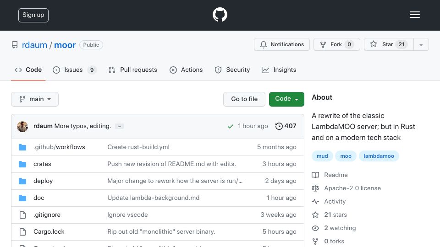Click the Issues count badge 9
Viewport: 440px width, 247px height.
(x=92, y=70)
